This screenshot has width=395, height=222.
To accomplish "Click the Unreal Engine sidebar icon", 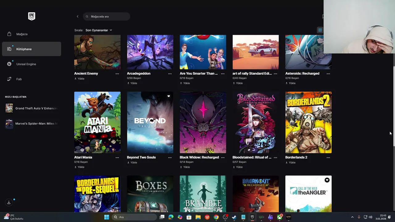I will [9, 64].
